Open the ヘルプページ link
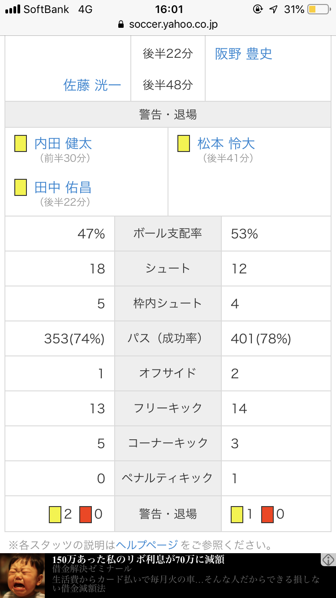Viewport: 336px width, 598px height. [147, 545]
